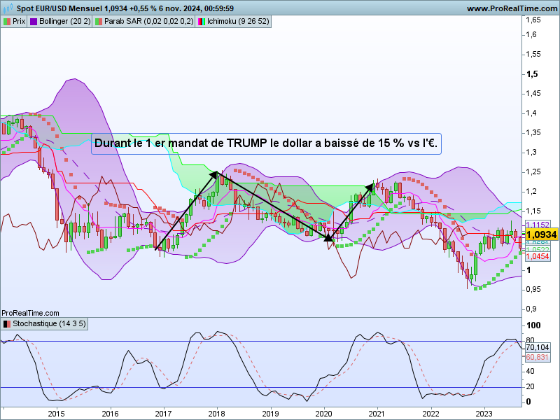Click the 0 label on the stochastic axis
The width and height of the screenshot is (560, 420).
[x=528, y=402]
